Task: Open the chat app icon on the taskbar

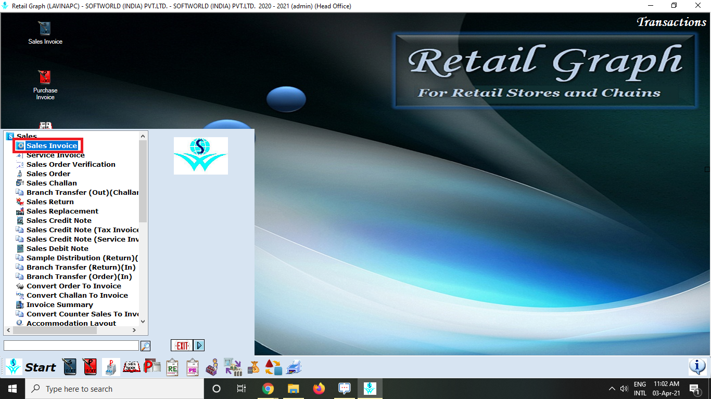Action: 344,389
